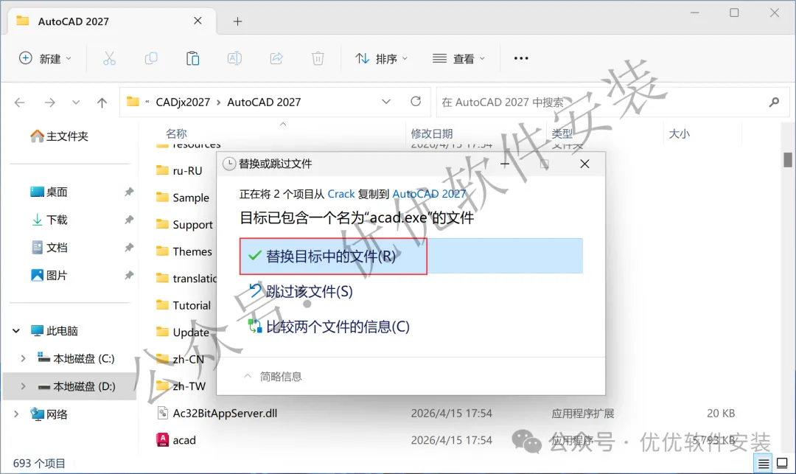Unpin 文档 using its pin icon
Image resolution: width=796 pixels, height=474 pixels.
click(x=129, y=248)
